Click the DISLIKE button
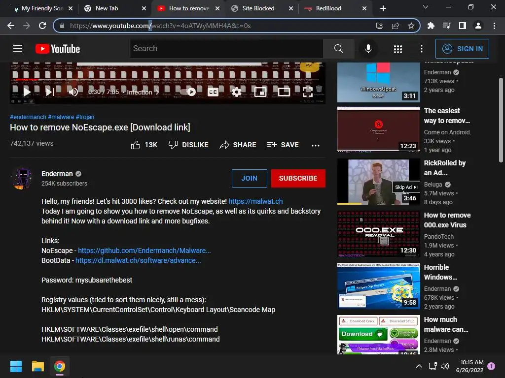 tap(188, 145)
